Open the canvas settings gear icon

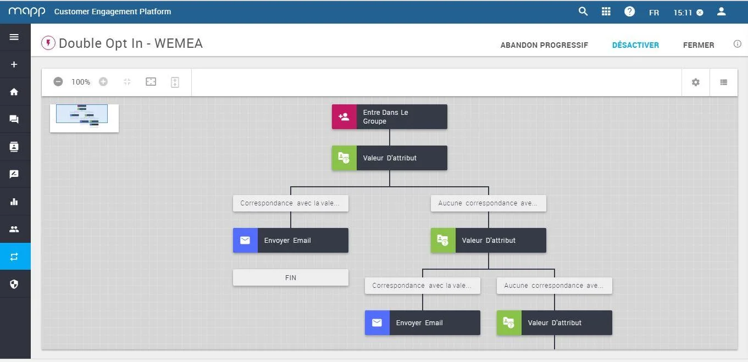point(696,82)
